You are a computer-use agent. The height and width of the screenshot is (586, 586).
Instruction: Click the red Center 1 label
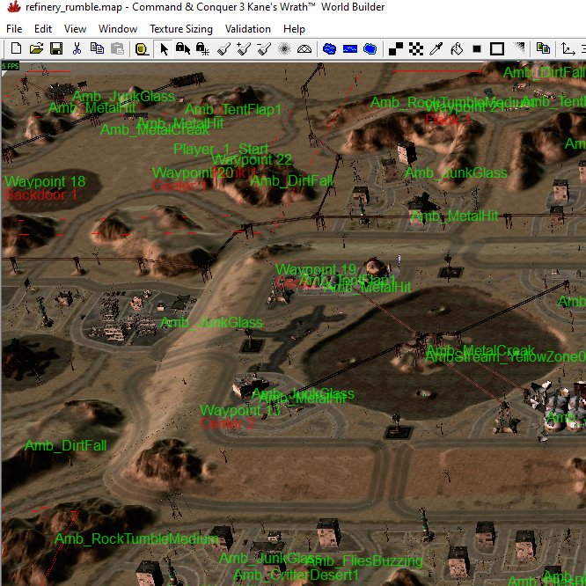click(x=179, y=186)
